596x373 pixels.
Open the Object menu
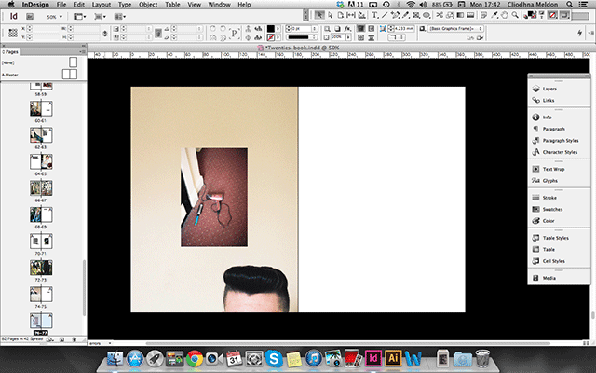[x=148, y=5]
